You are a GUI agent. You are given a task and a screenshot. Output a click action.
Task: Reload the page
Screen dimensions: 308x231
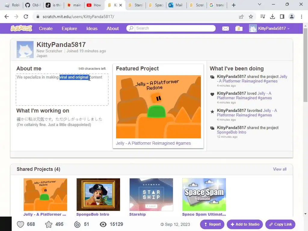tap(26, 17)
